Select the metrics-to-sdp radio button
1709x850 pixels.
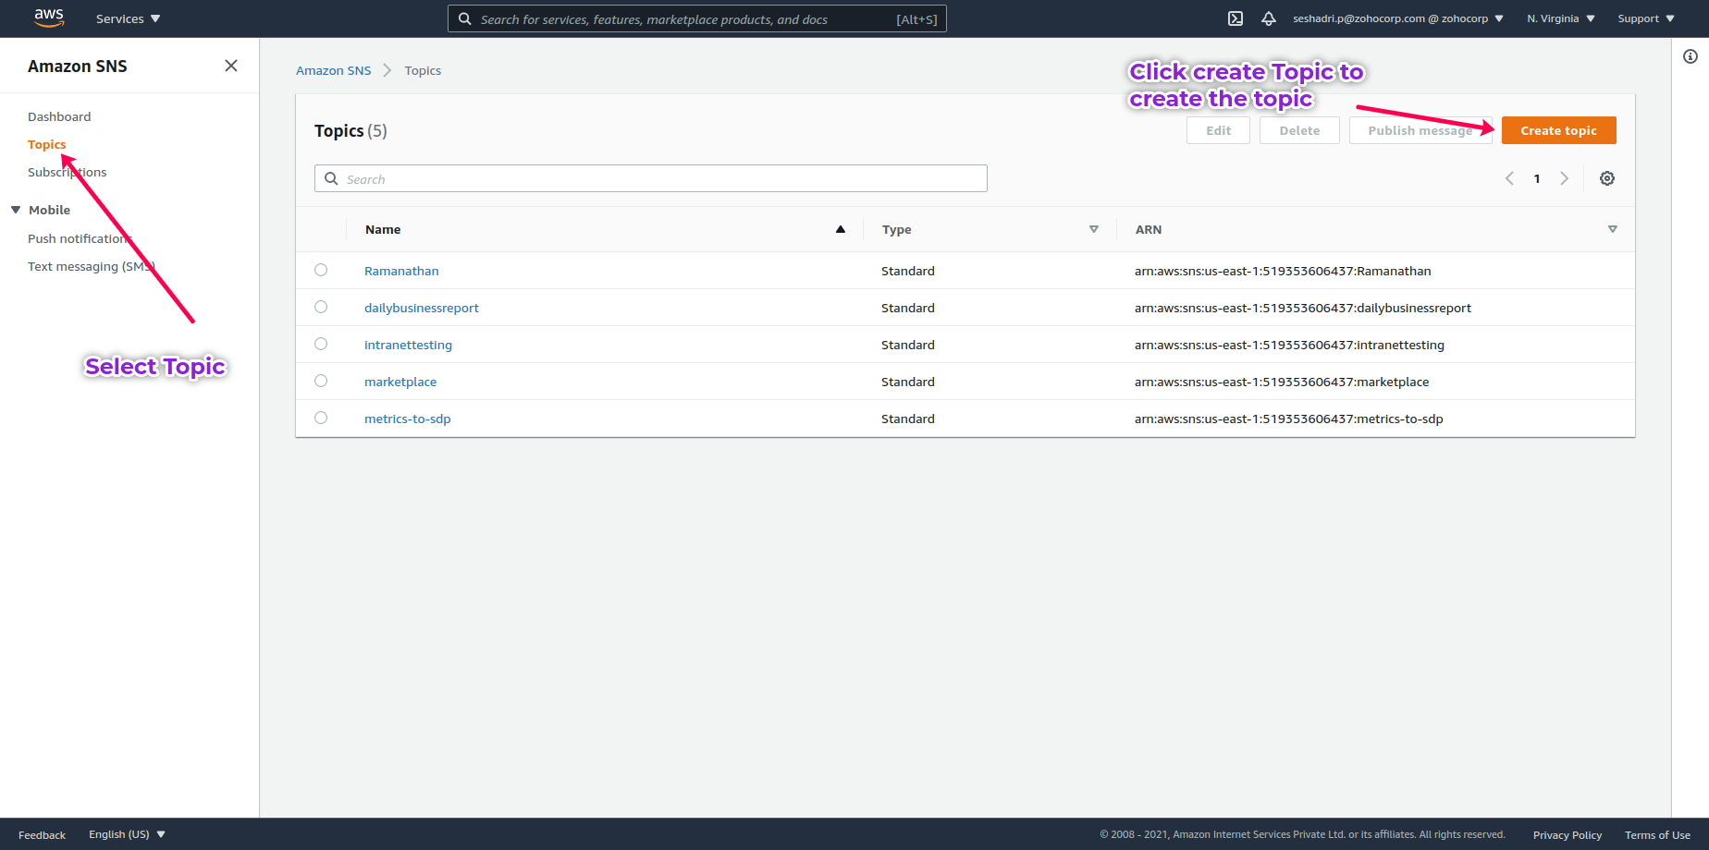pyautogui.click(x=321, y=418)
